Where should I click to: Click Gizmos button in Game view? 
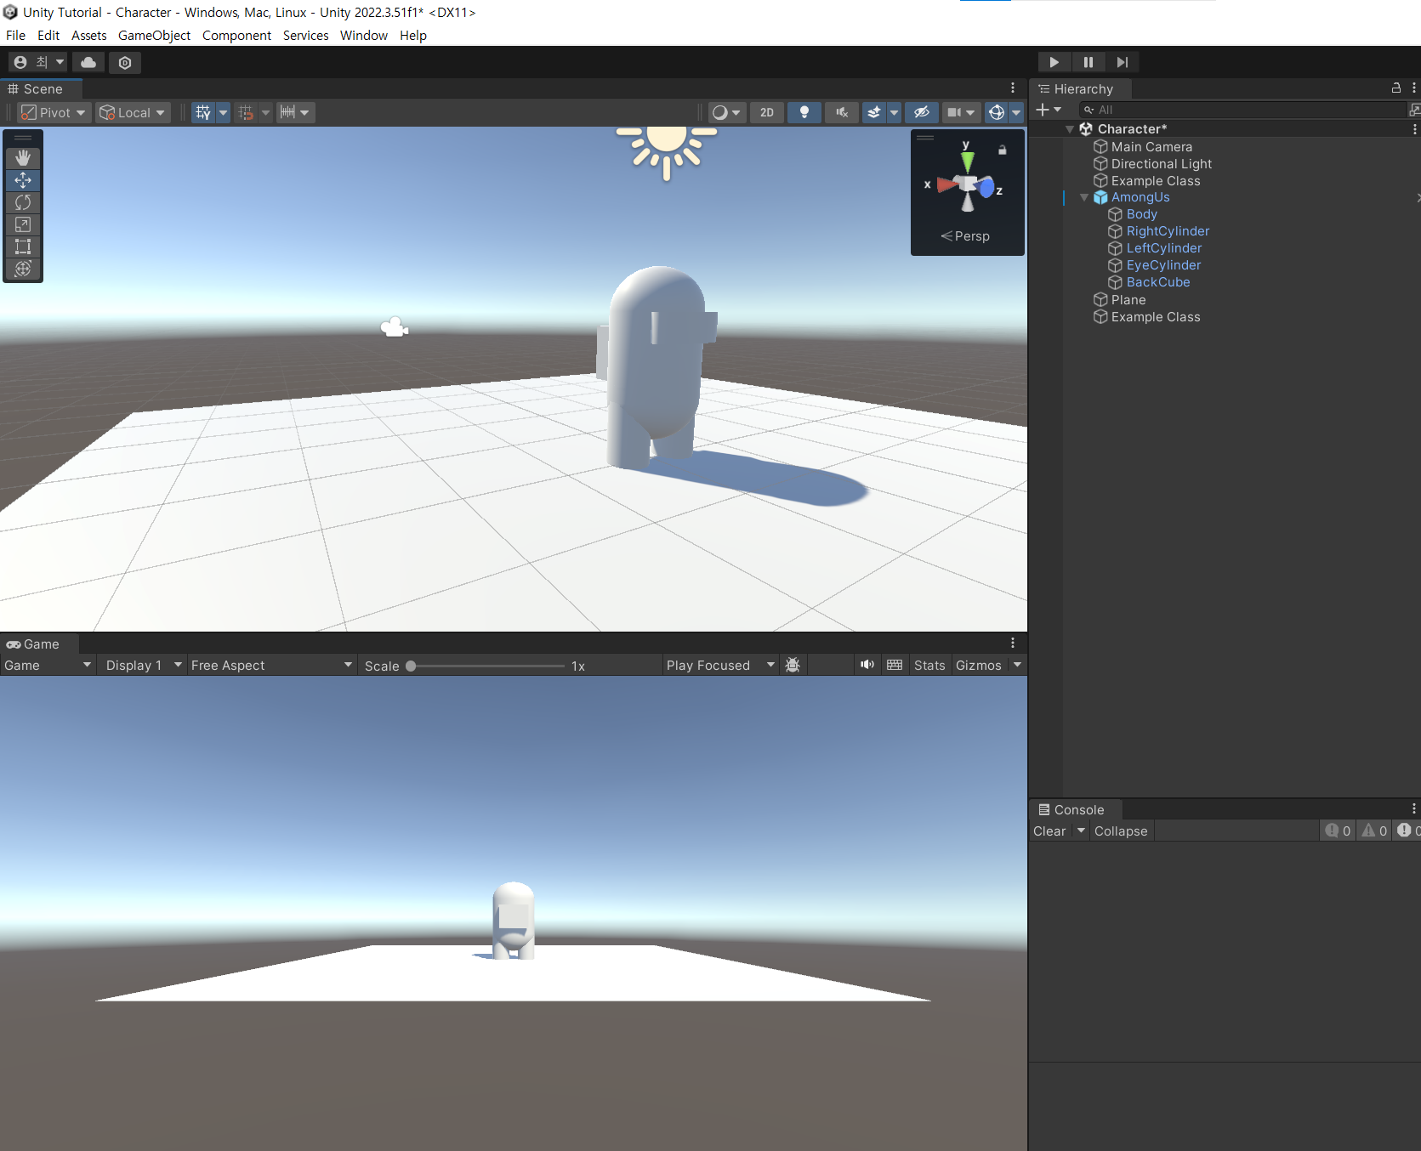pos(979,666)
